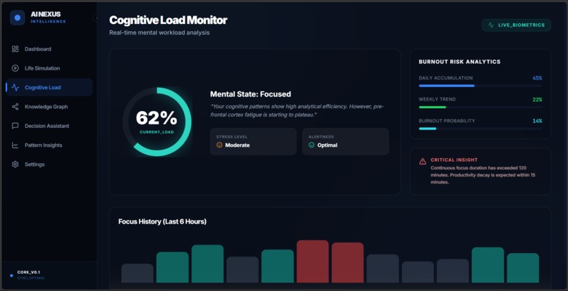The width and height of the screenshot is (568, 291).
Task: Click the CORE_V0.1 version label
Action: coord(29,272)
